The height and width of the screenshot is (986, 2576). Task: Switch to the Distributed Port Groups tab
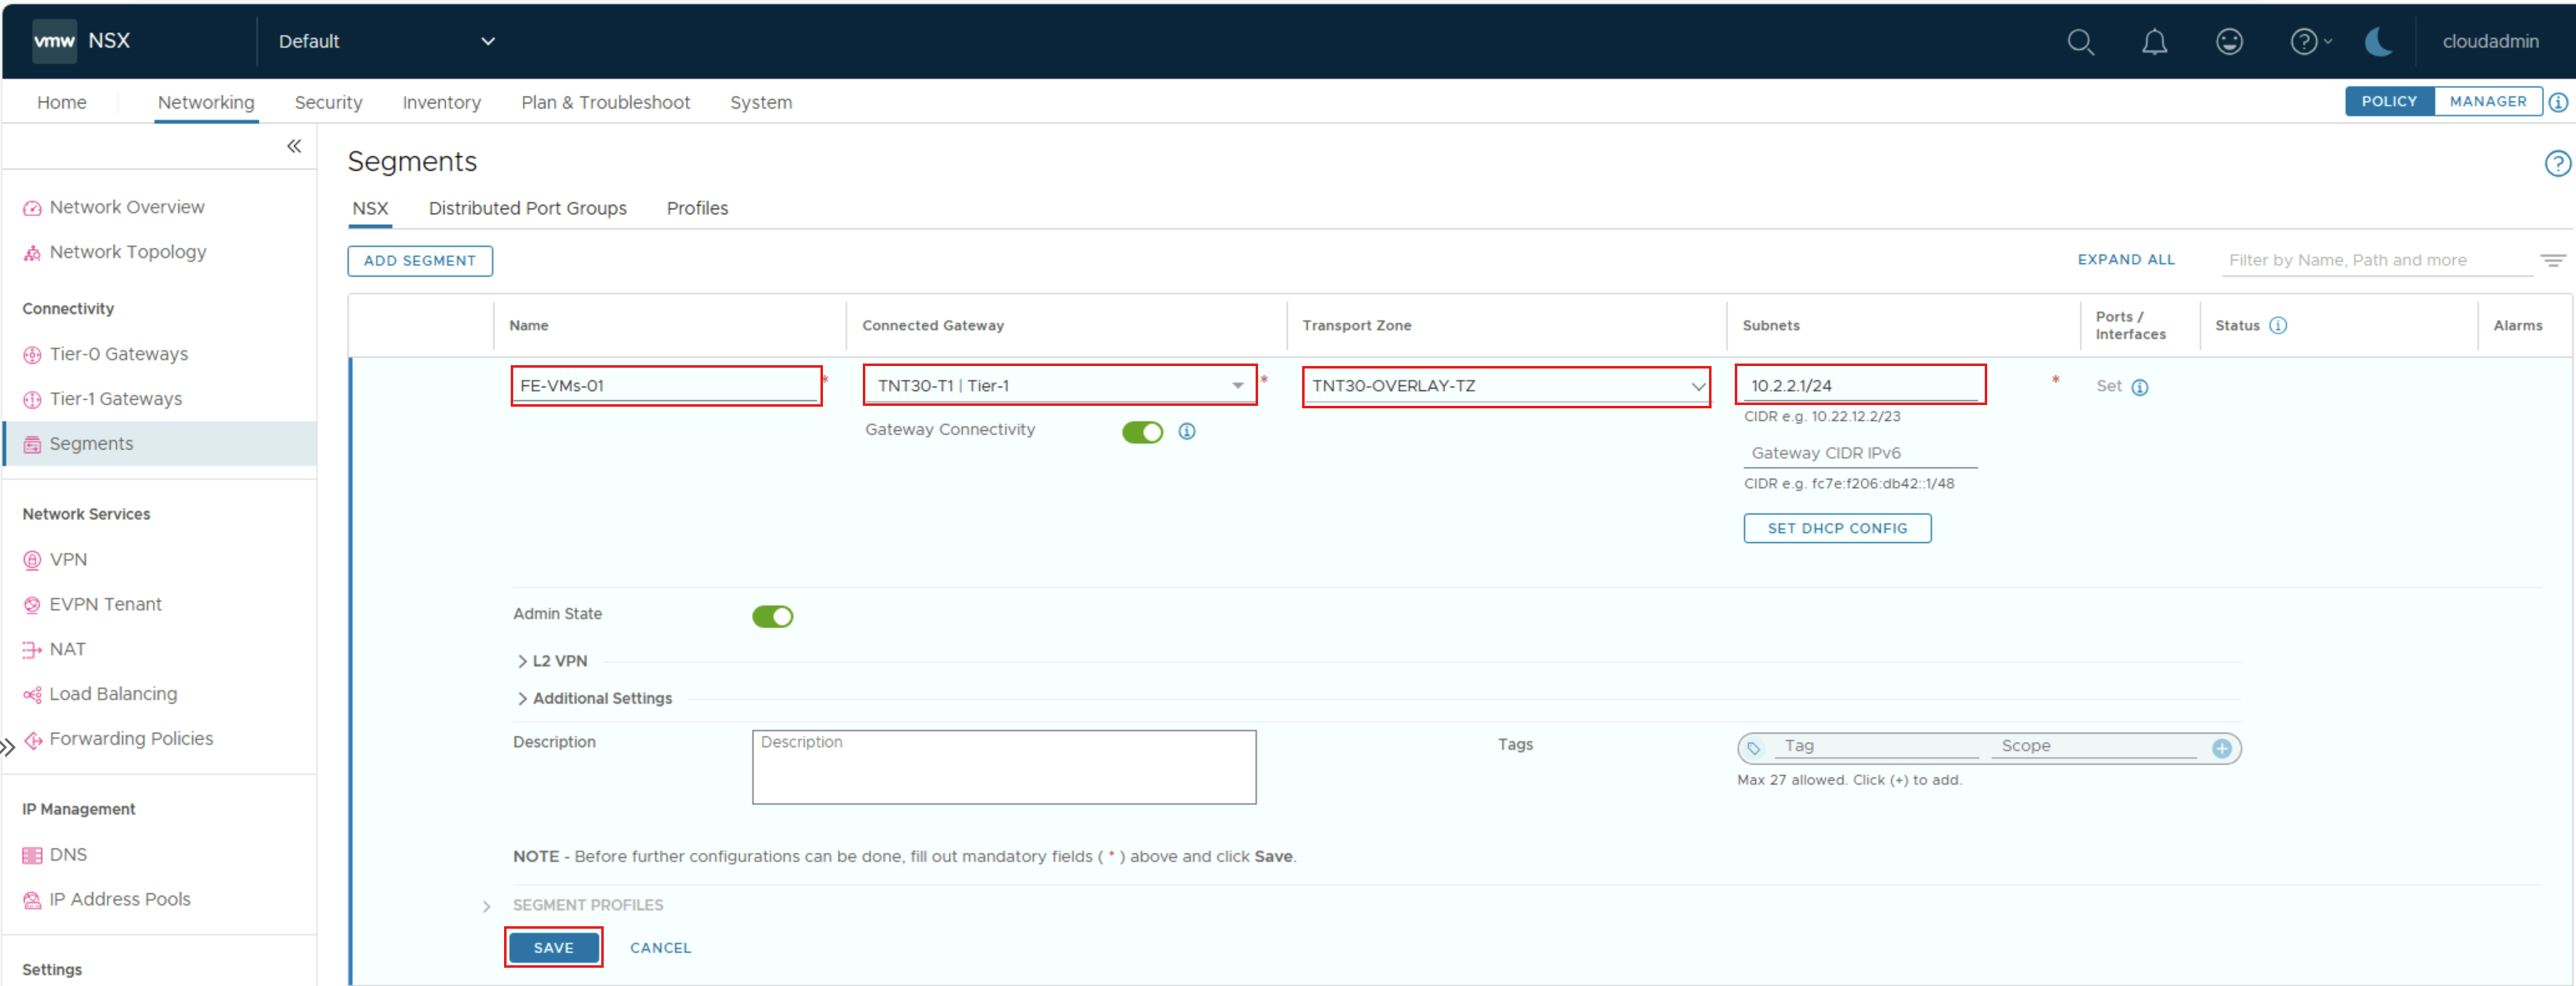(527, 207)
